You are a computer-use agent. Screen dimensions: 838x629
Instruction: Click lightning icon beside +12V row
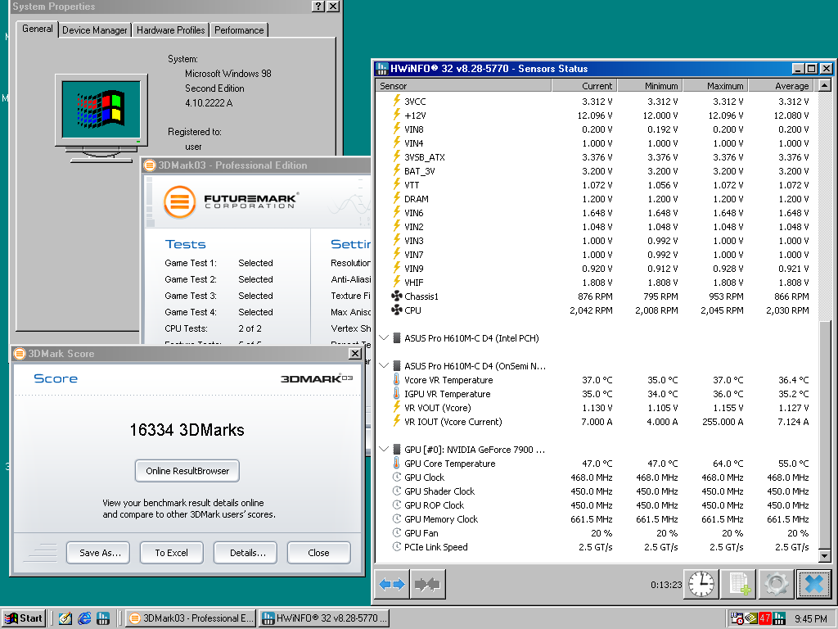[397, 115]
